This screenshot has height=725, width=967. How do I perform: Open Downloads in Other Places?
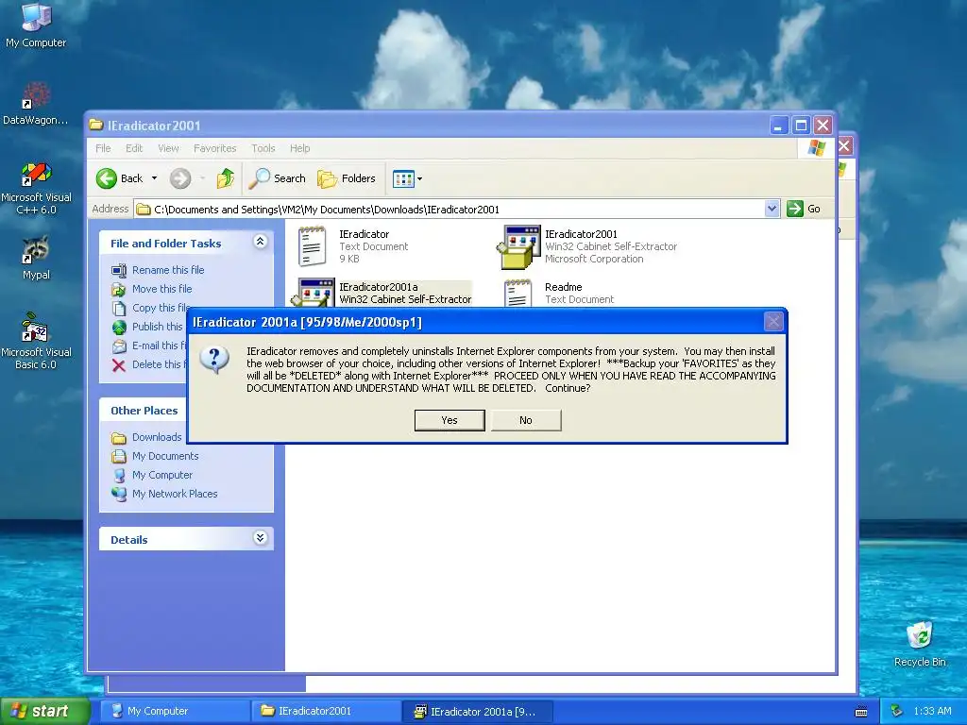pyautogui.click(x=157, y=437)
